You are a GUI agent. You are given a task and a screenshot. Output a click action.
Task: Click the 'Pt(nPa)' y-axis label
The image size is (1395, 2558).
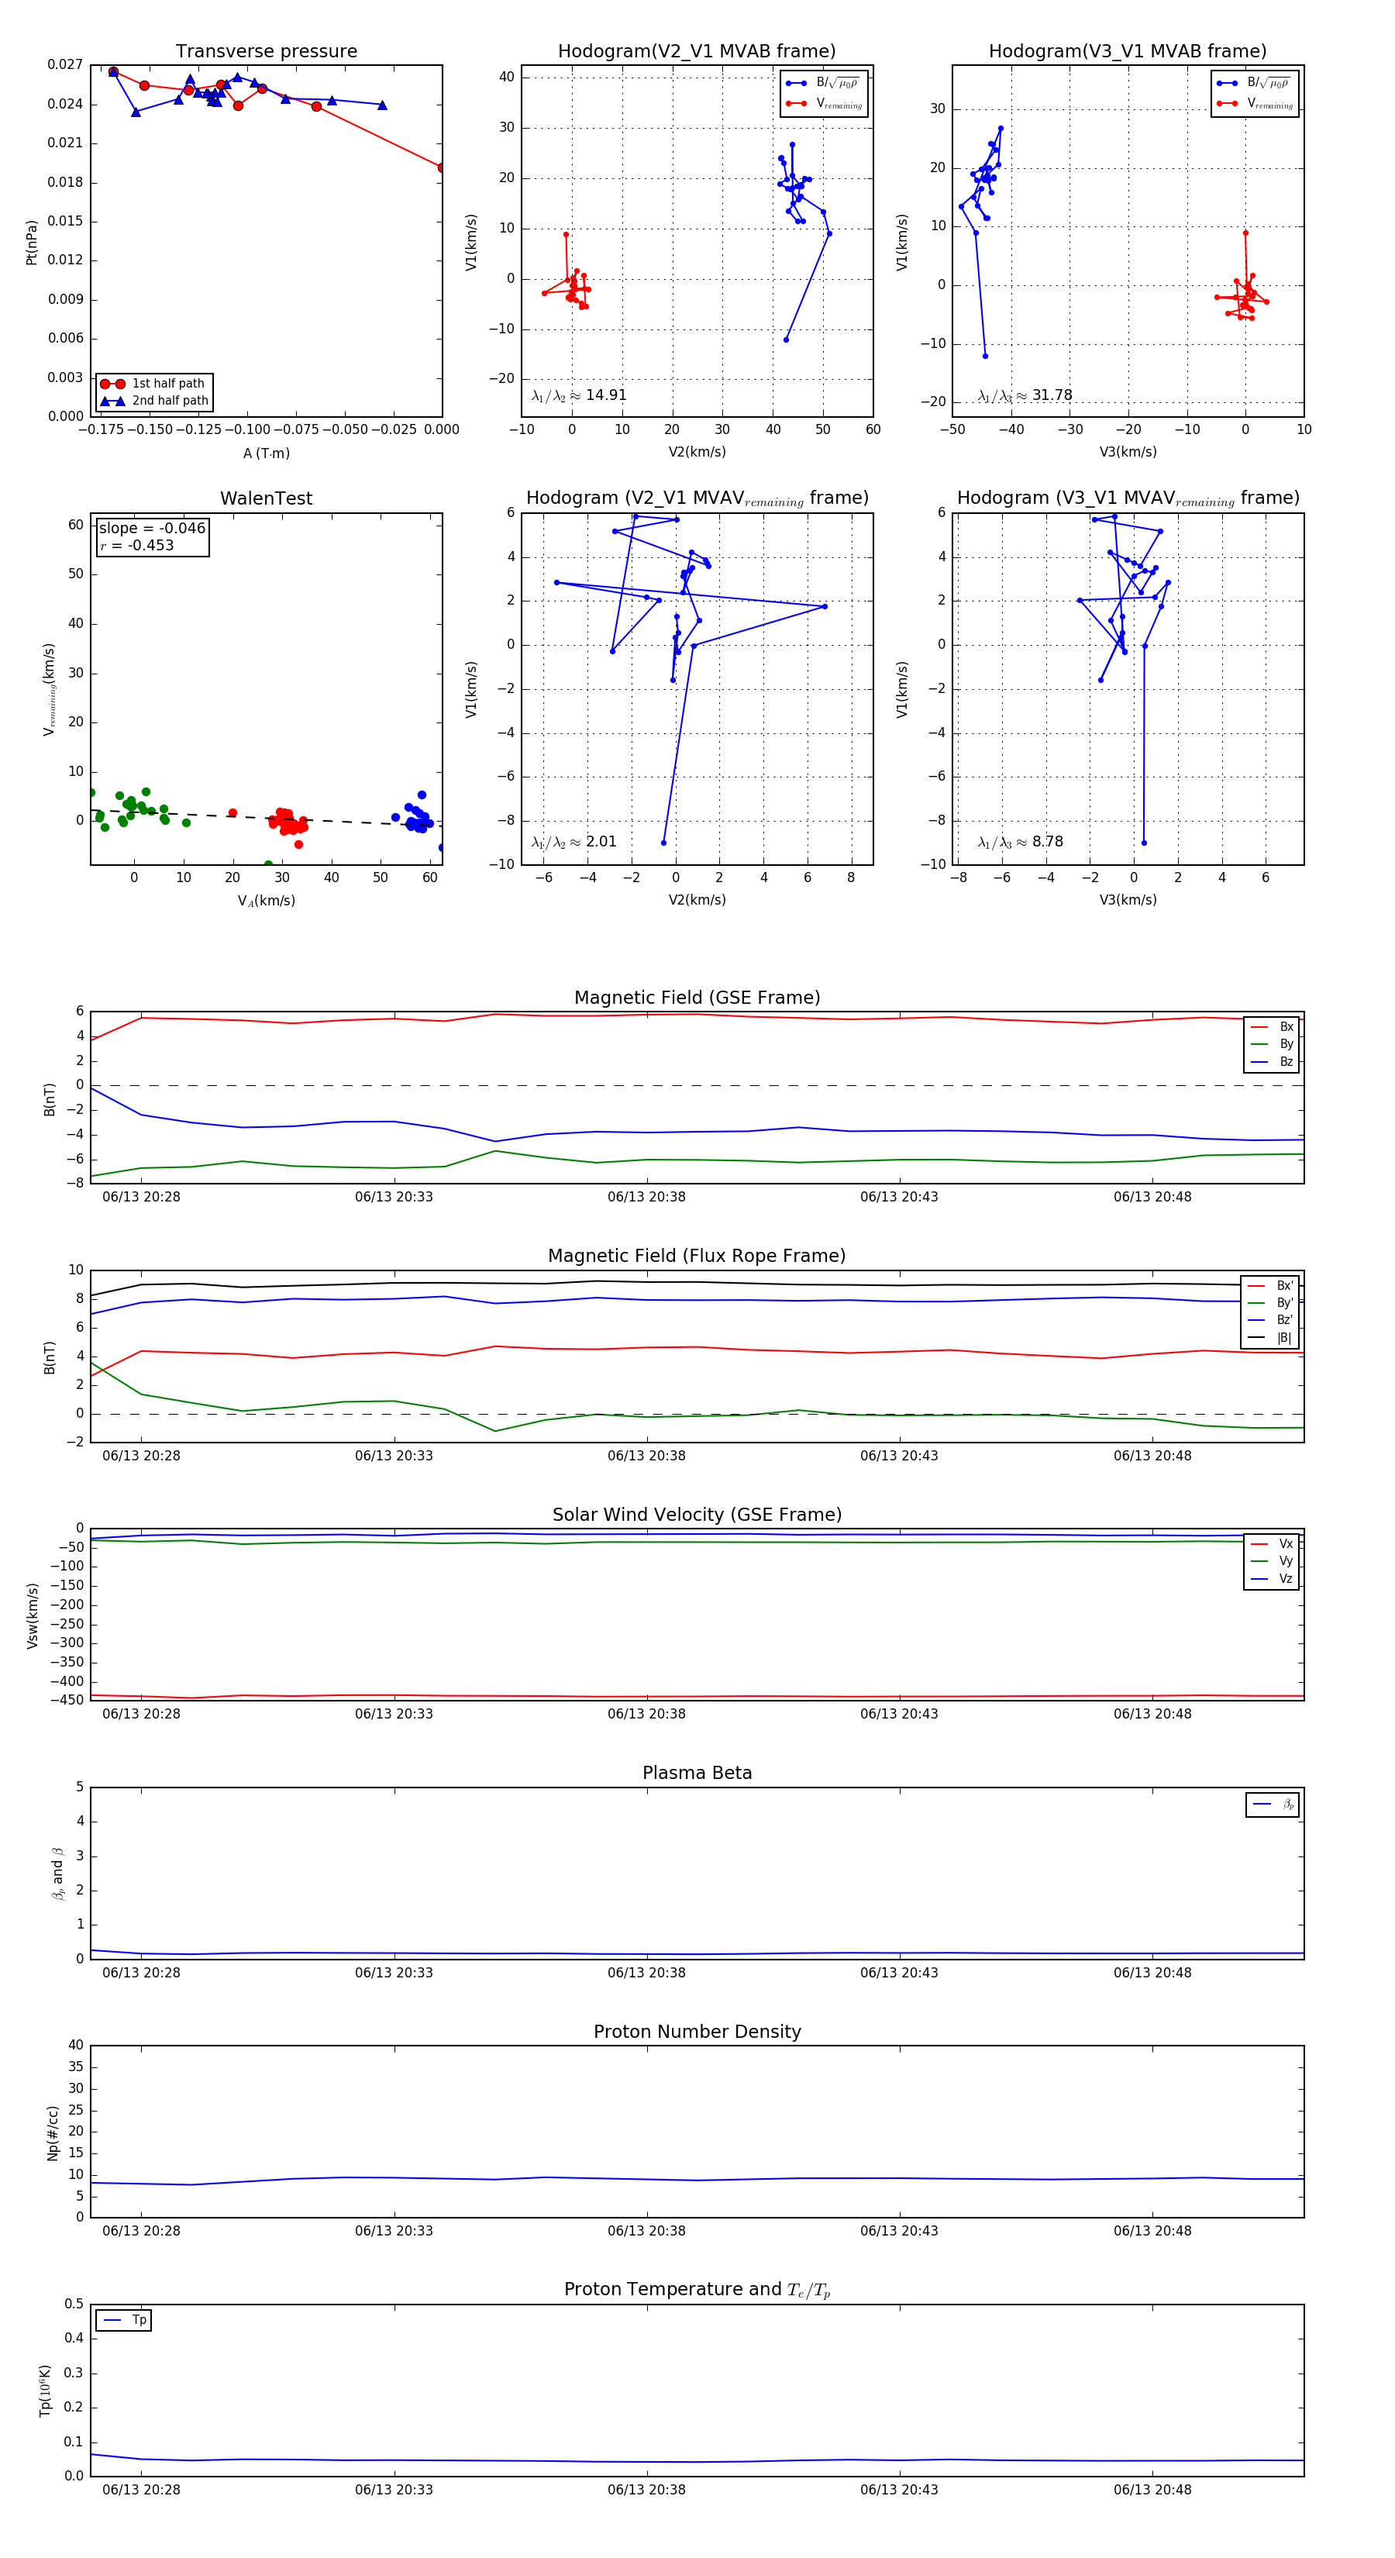click(x=32, y=241)
